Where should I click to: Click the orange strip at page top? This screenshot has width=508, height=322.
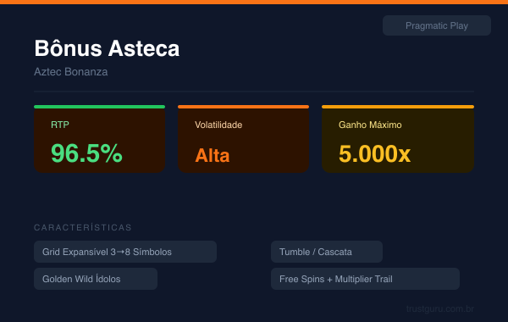pyautogui.click(x=254, y=2)
